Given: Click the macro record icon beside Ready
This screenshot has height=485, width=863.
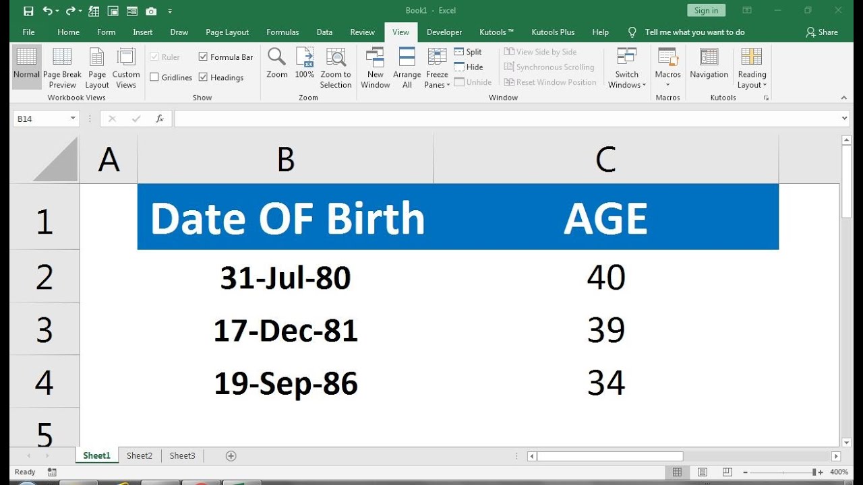Looking at the screenshot, I should click(52, 472).
